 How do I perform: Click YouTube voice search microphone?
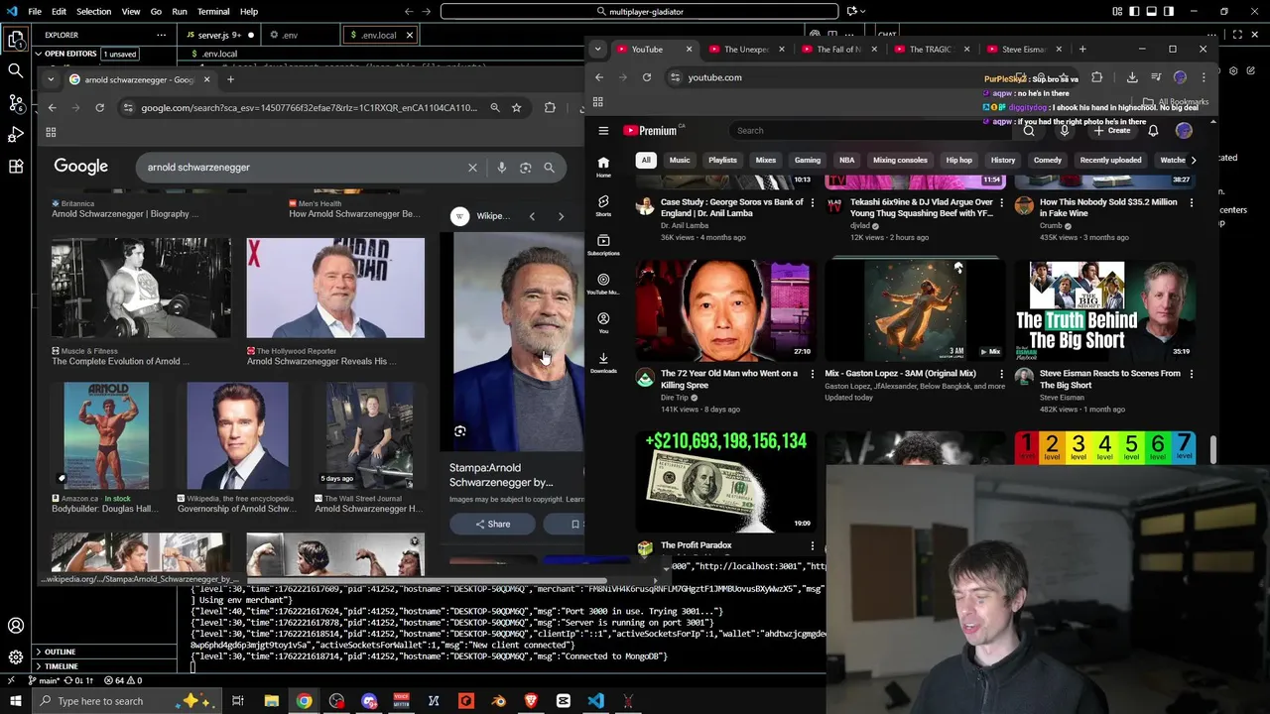coord(1064,131)
